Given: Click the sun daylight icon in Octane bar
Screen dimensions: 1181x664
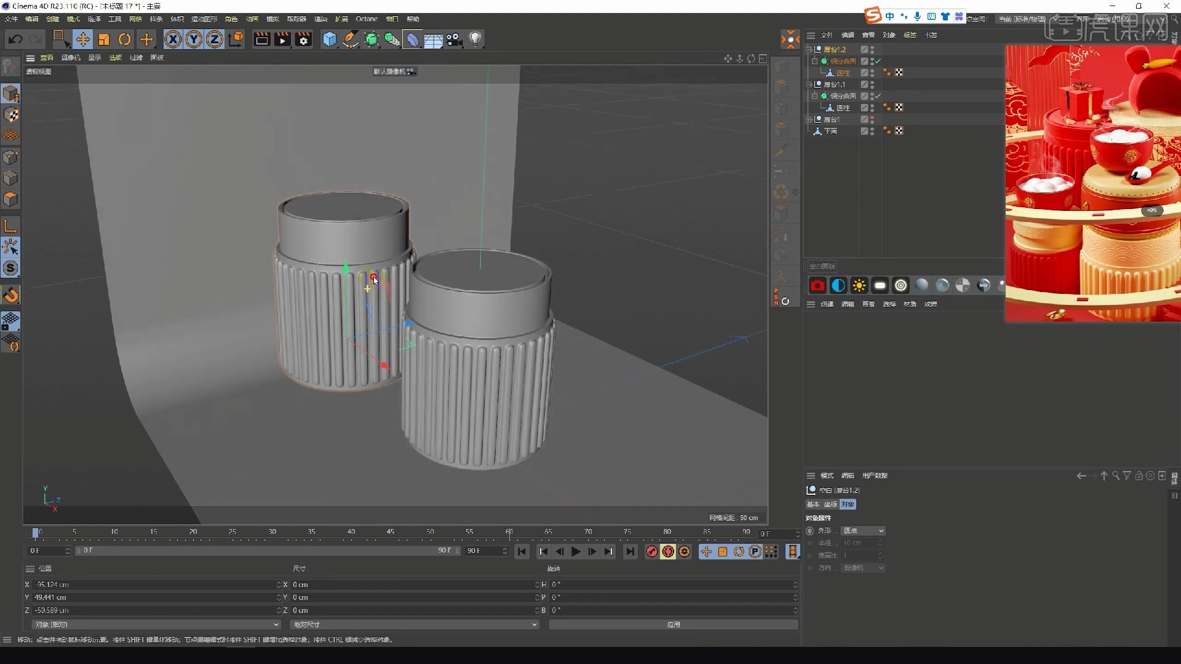Looking at the screenshot, I should pyautogui.click(x=859, y=285).
